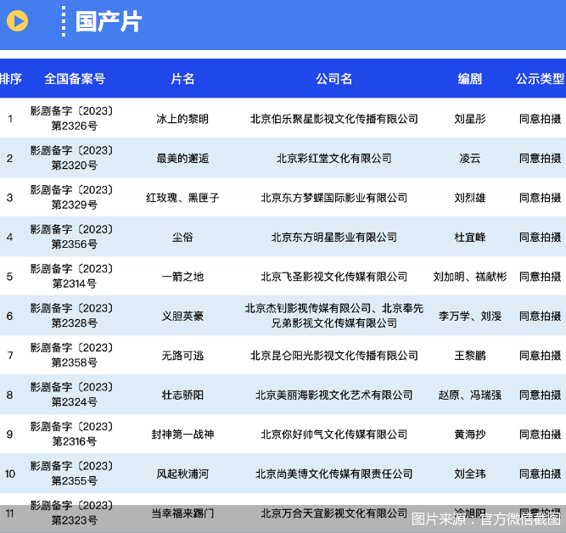This screenshot has width=566, height=533.
Task: Click company 北京昆仑阳光影视文化传播有限公司
Action: [333, 356]
